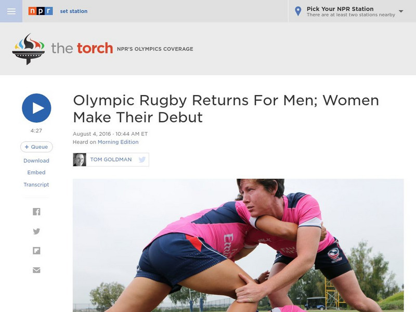Open the hamburger navigation menu

pyautogui.click(x=11, y=10)
